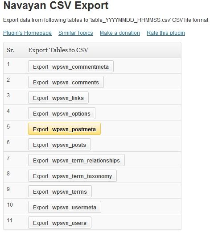This screenshot has width=210, height=233.
Task: Click serial number 5 in table
Action: (x=8, y=126)
